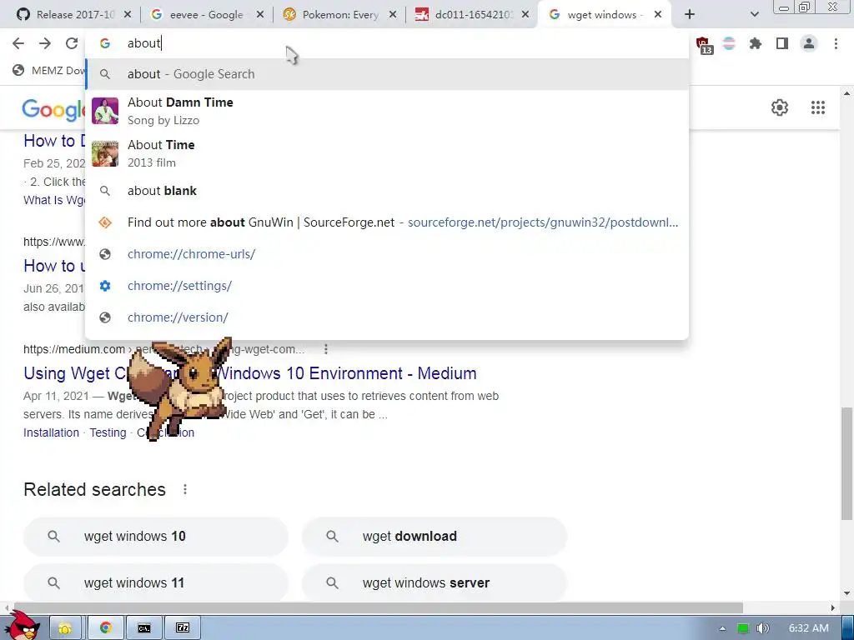This screenshot has width=854, height=640.
Task: Open the Installation sitelink
Action: 51,432
